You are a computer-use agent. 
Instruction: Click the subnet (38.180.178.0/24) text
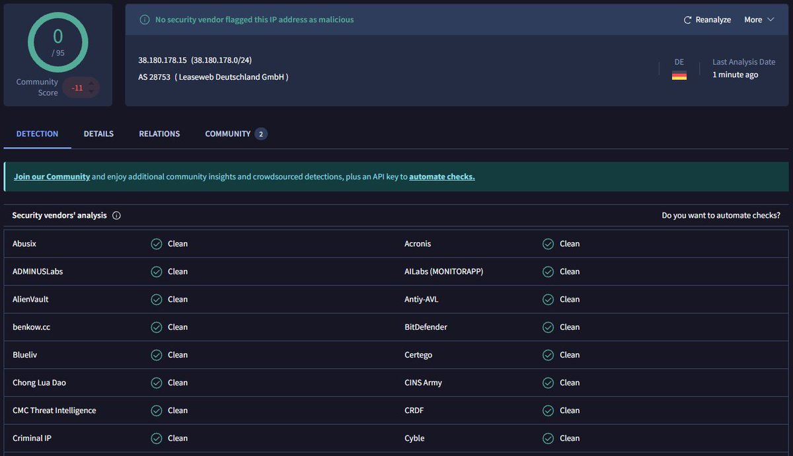click(x=221, y=60)
